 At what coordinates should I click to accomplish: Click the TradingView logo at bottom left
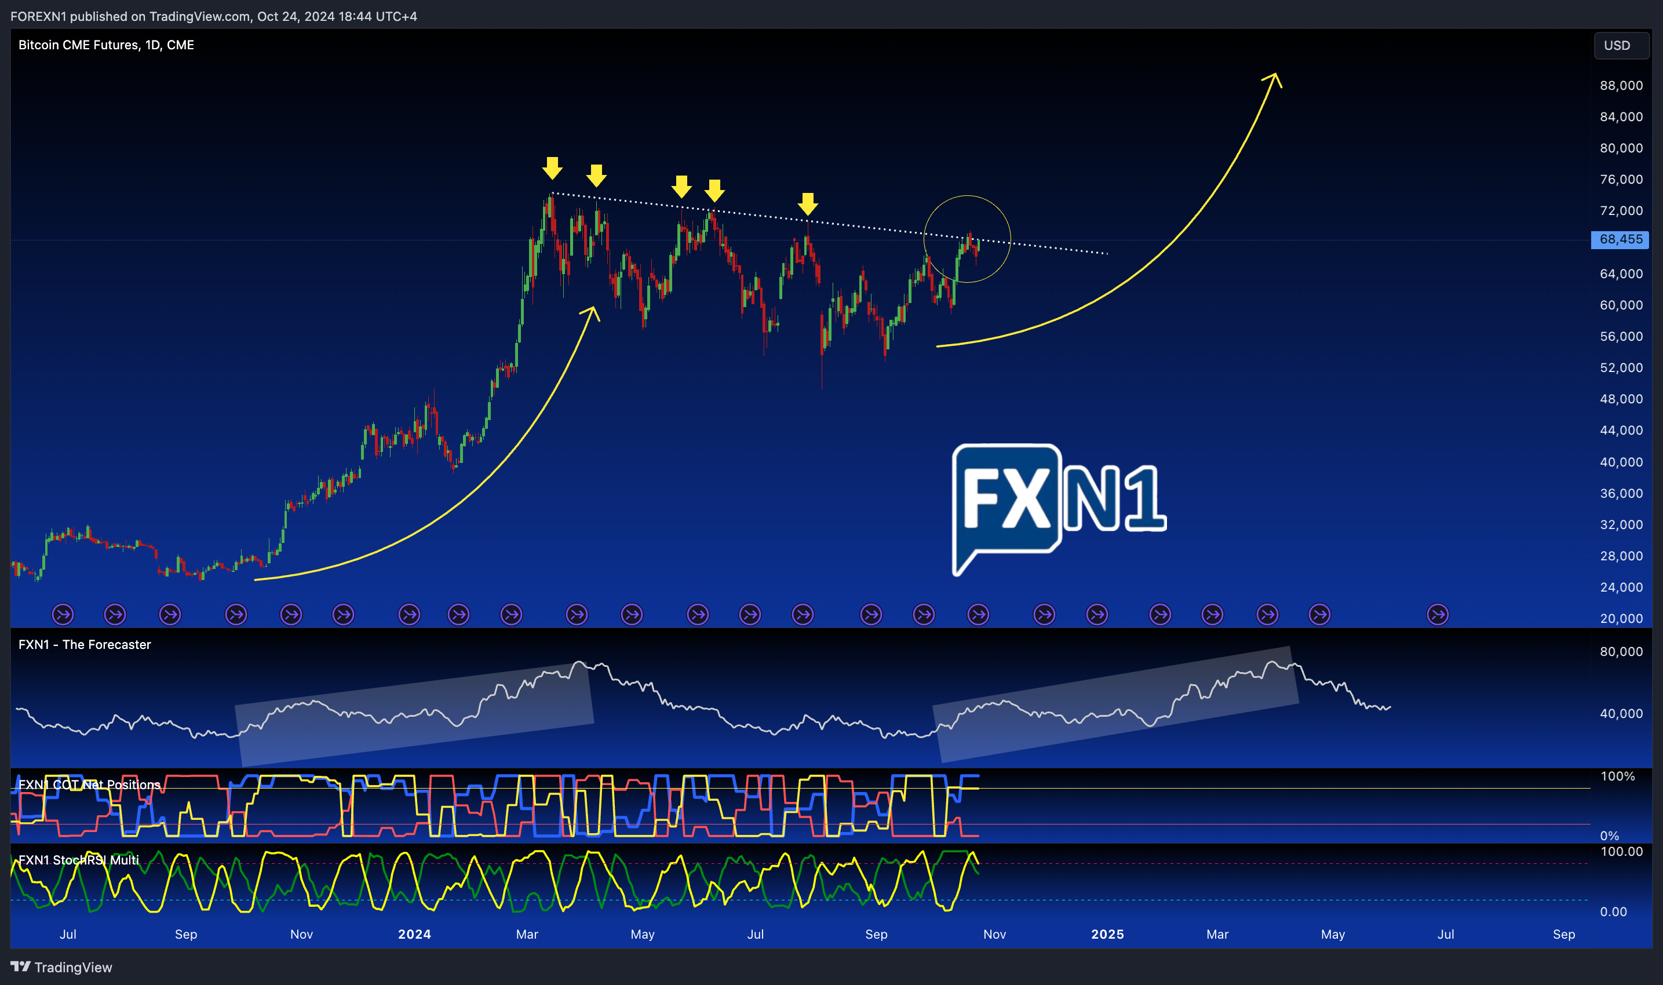pos(61,967)
